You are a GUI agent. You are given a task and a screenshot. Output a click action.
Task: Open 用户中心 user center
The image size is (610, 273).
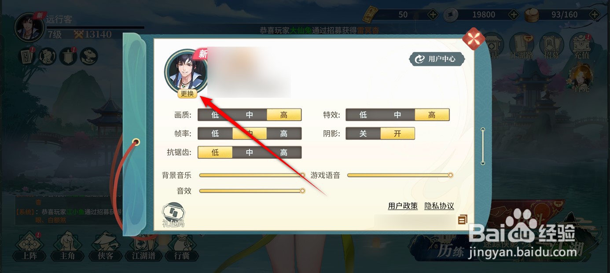coord(437,59)
